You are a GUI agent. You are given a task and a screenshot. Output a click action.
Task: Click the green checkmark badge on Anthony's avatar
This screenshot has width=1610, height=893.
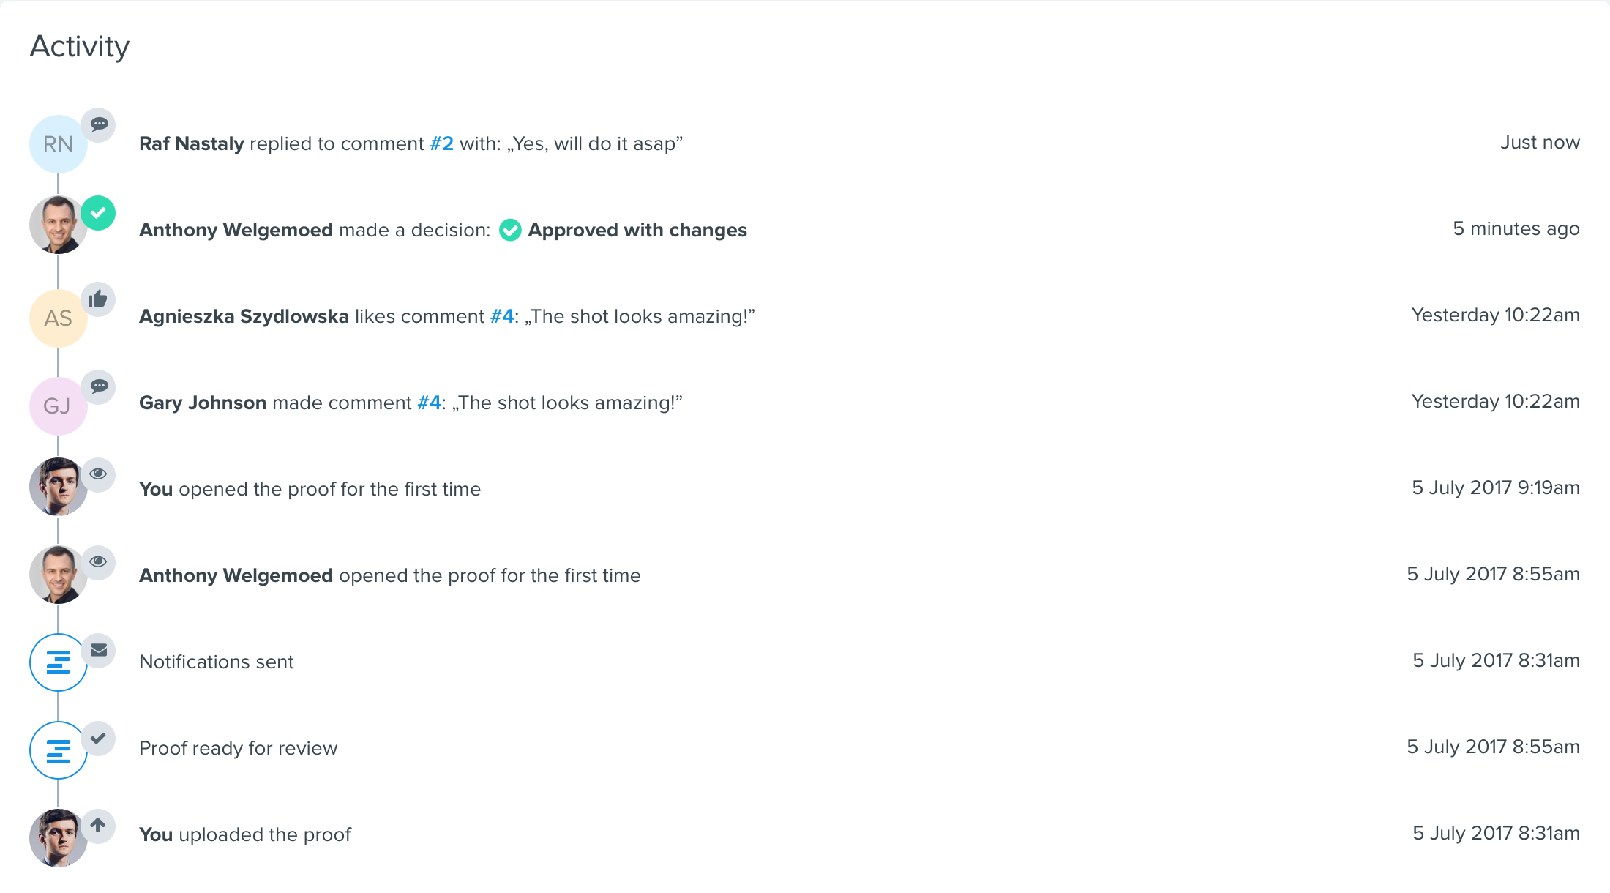(x=98, y=213)
